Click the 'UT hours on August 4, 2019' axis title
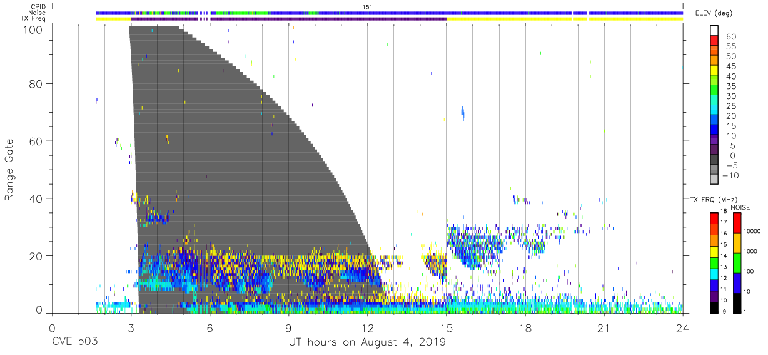 click(x=367, y=342)
